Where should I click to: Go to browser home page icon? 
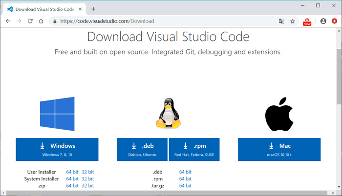point(41,21)
